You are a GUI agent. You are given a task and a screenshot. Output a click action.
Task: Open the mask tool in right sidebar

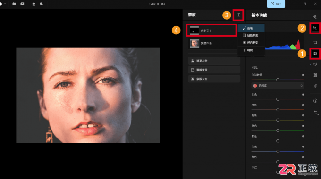pos(315,28)
